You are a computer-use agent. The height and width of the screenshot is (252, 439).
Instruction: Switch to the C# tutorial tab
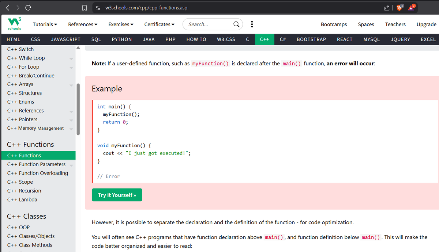point(283,39)
